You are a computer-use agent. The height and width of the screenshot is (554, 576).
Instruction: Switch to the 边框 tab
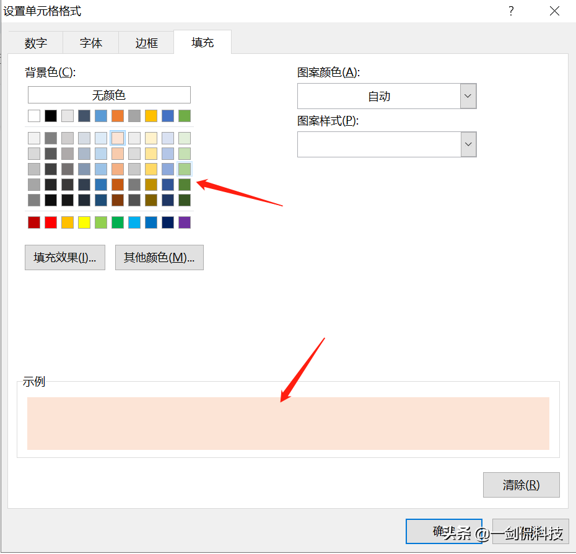[x=146, y=43]
